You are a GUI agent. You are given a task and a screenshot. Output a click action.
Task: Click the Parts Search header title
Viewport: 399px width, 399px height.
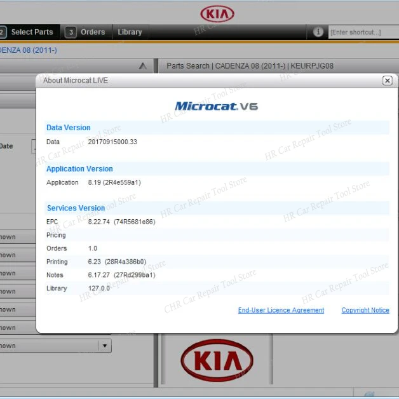[250, 66]
